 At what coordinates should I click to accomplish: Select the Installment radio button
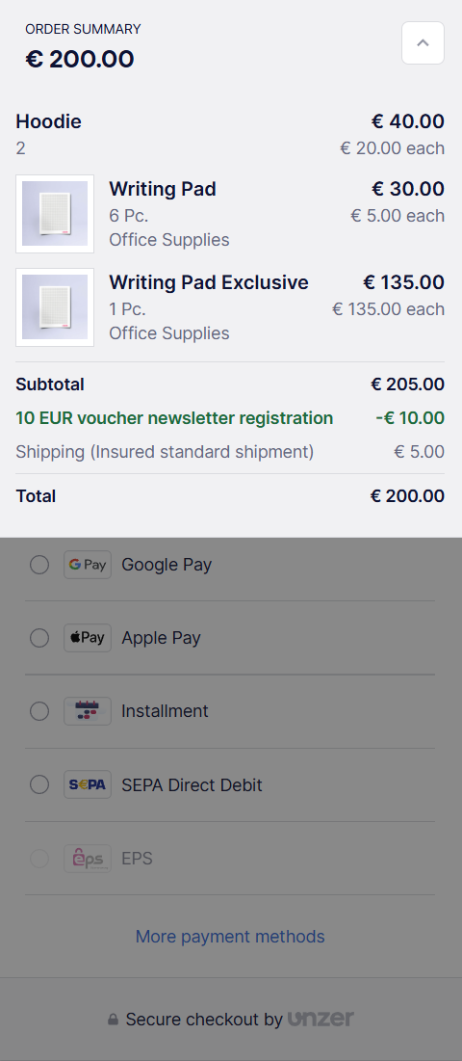click(x=39, y=711)
